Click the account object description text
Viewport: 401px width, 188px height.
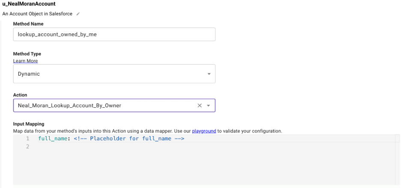tap(37, 14)
